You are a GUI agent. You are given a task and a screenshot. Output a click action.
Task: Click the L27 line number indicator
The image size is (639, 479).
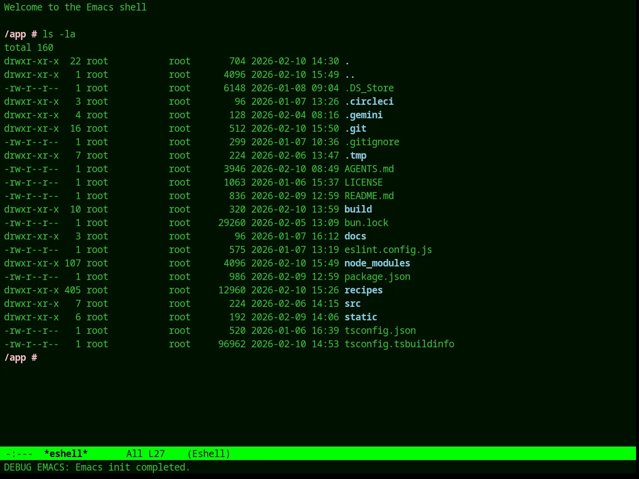156,454
